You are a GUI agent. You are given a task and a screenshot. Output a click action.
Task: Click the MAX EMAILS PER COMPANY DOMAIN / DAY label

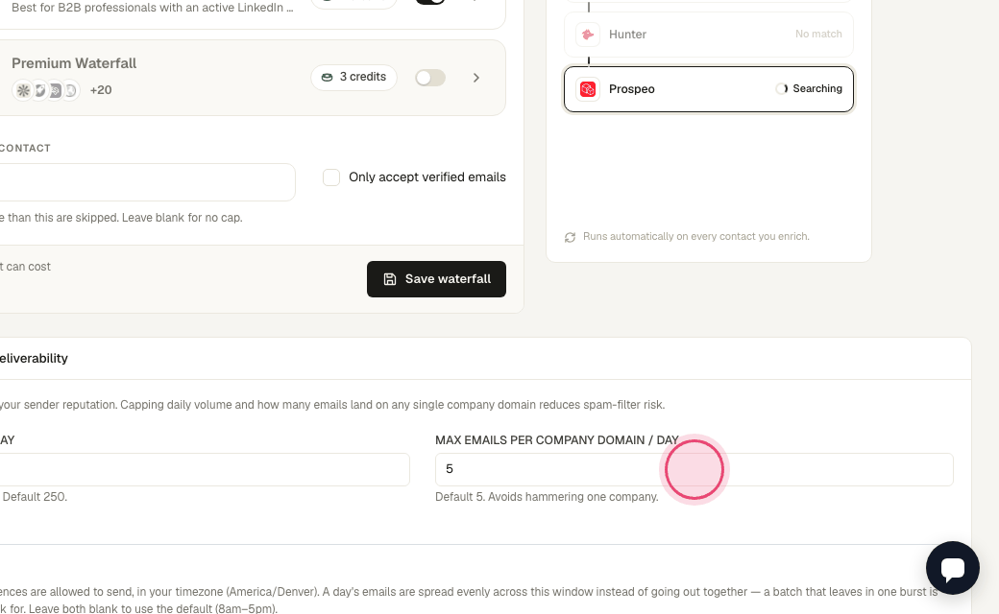557,440
